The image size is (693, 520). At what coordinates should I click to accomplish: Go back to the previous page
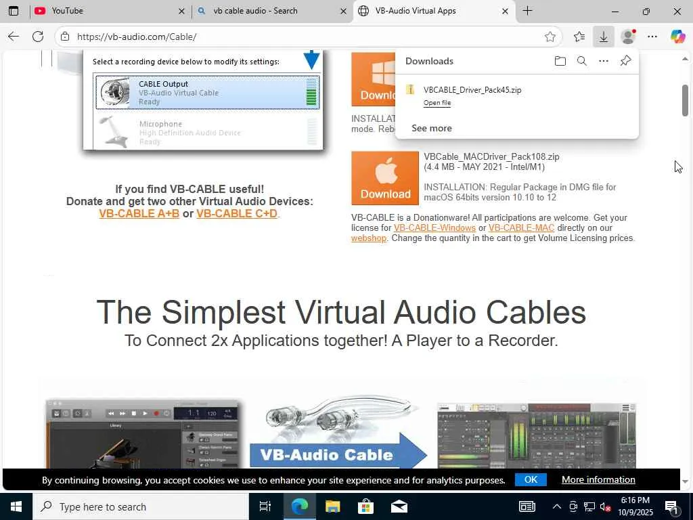(x=14, y=37)
